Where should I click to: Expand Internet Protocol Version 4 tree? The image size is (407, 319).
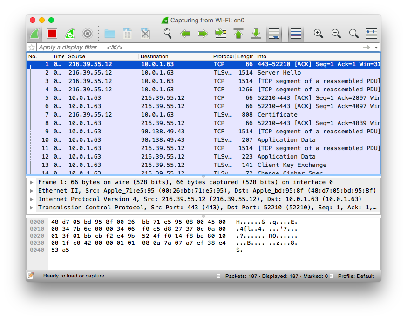point(32,199)
